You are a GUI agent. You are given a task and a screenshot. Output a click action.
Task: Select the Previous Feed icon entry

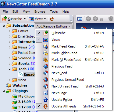[46, 66]
